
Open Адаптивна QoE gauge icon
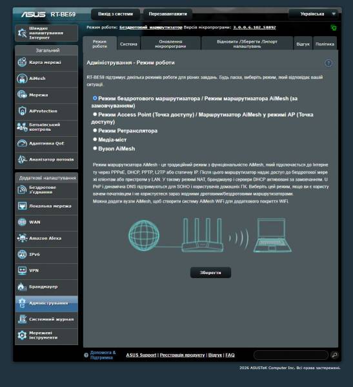22,143
